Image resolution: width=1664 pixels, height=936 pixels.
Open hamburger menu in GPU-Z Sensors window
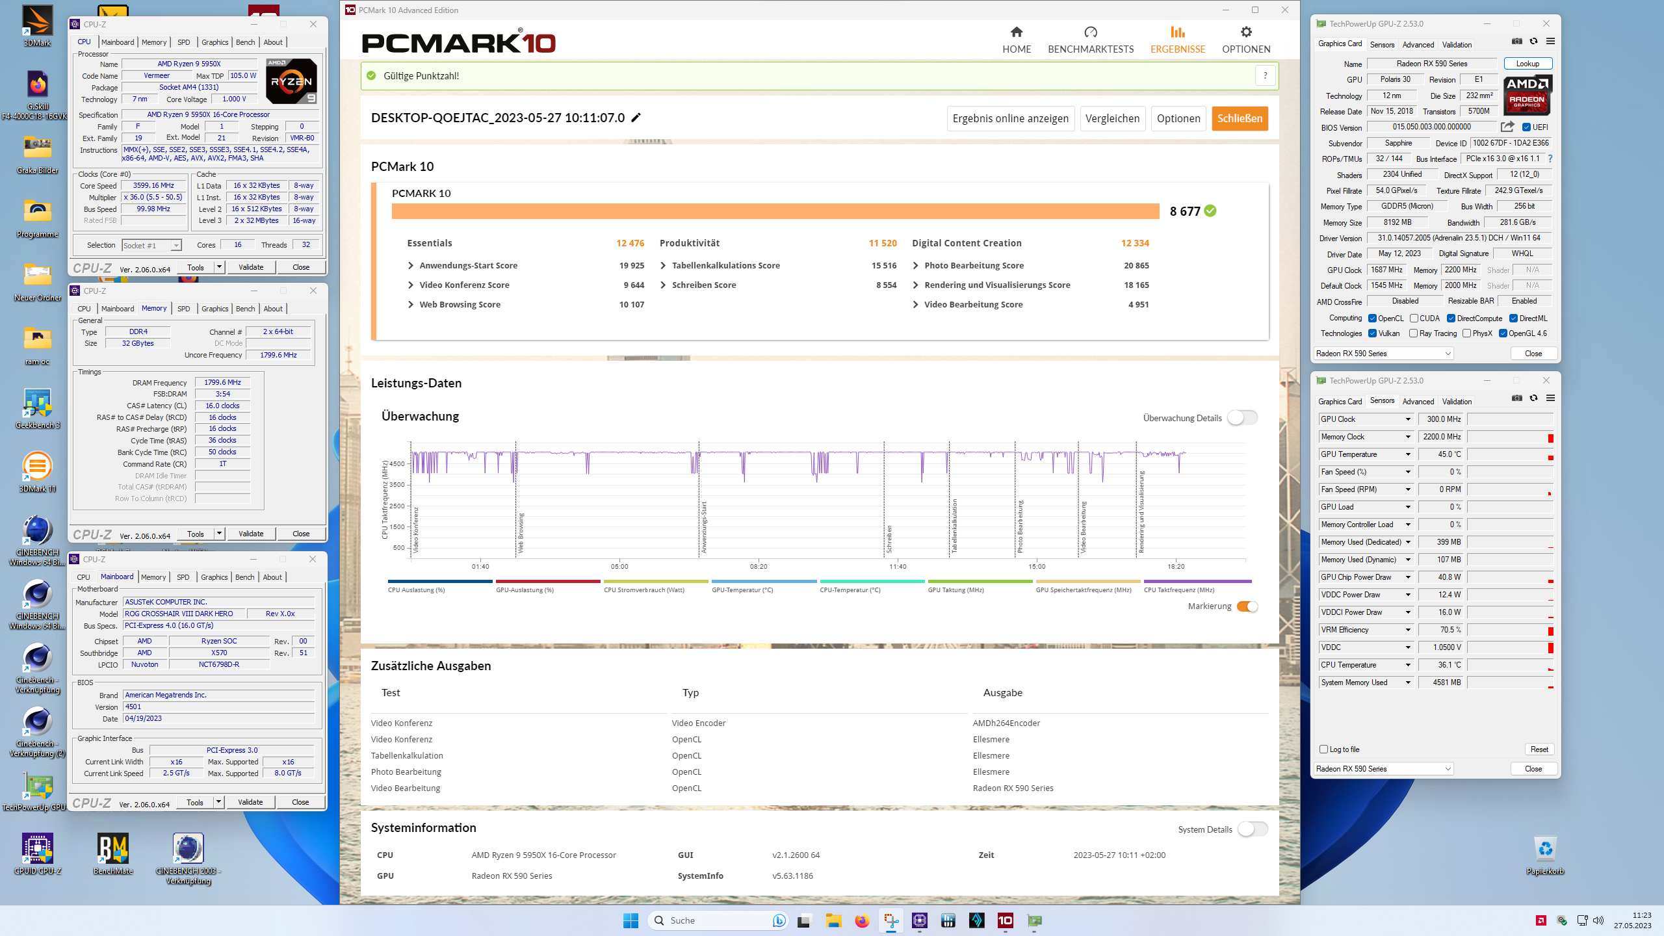(1550, 398)
